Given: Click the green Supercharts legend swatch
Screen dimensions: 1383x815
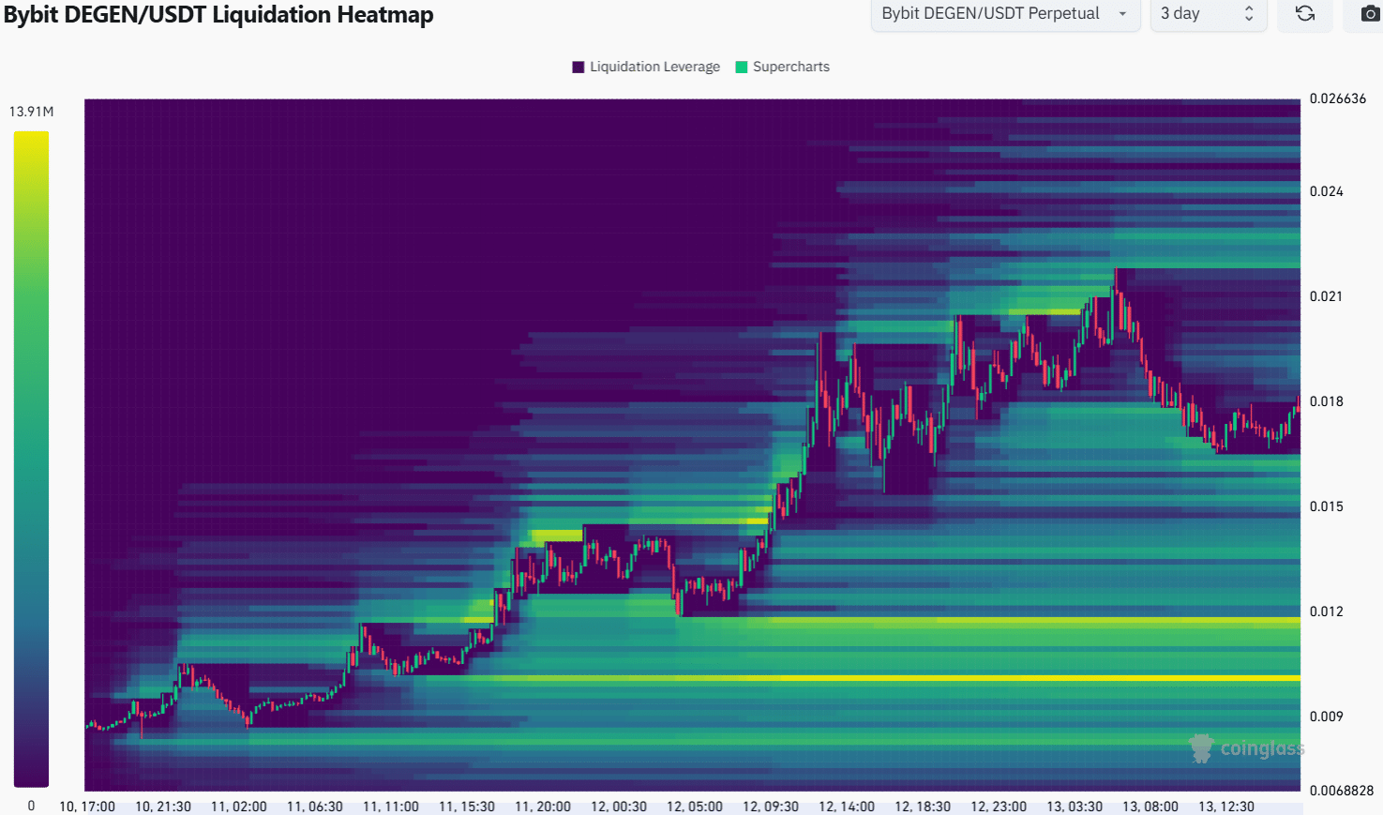Looking at the screenshot, I should click(x=742, y=67).
